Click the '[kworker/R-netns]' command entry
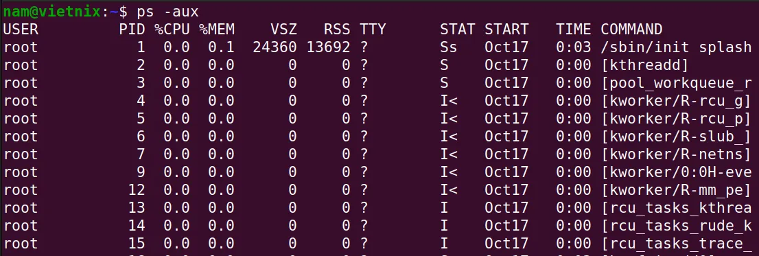This screenshot has width=759, height=256. click(x=676, y=155)
